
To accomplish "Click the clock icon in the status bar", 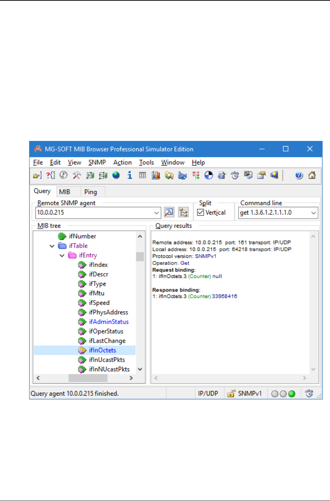I will click(x=309, y=393).
